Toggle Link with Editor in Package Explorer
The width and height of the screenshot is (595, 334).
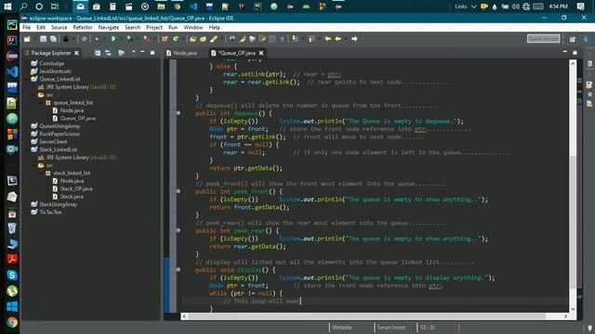point(108,53)
